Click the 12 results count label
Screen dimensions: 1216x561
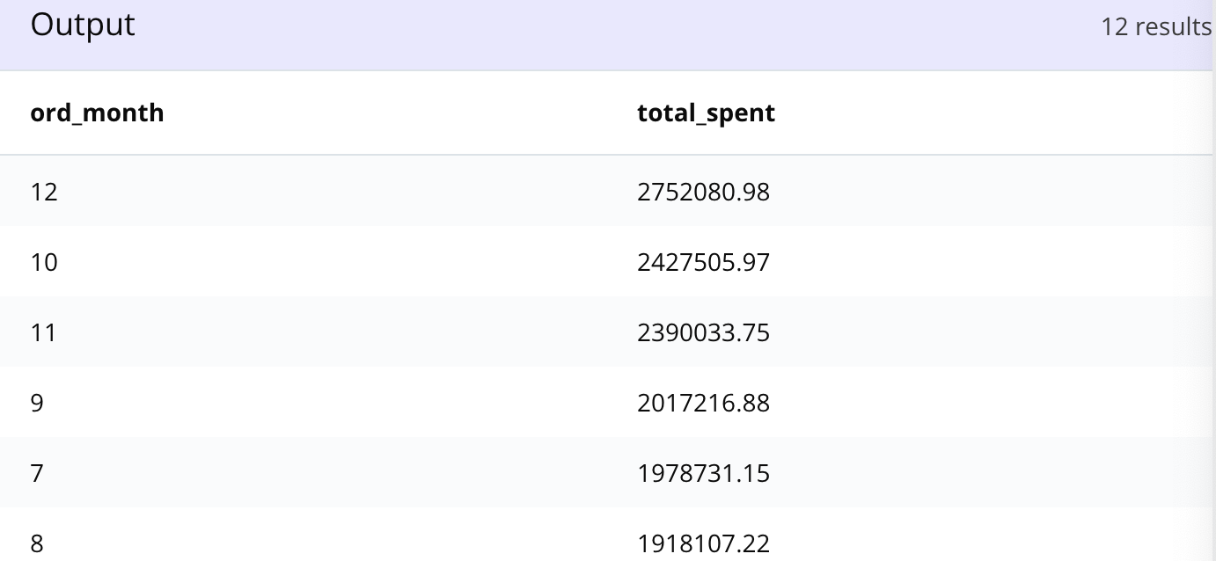click(1156, 26)
